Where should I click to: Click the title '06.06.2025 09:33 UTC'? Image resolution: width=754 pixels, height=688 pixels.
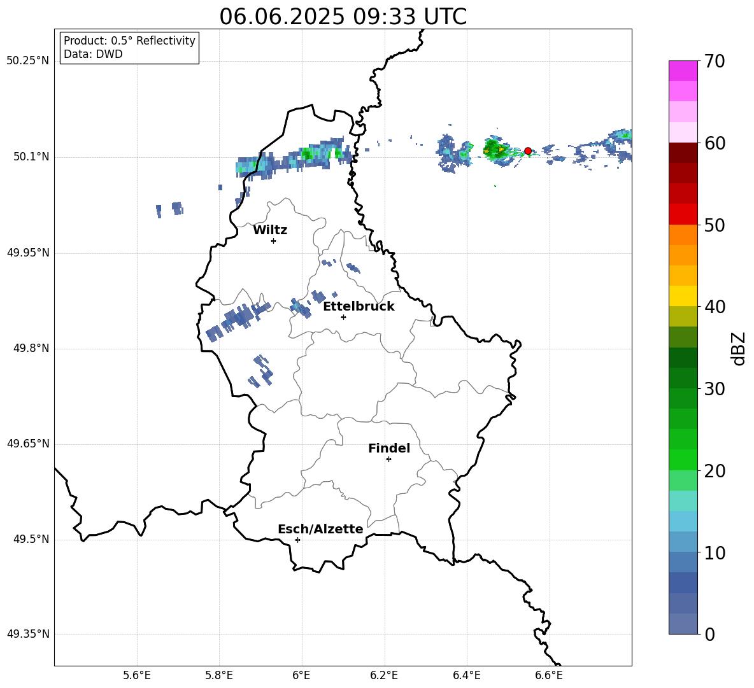(x=343, y=17)
